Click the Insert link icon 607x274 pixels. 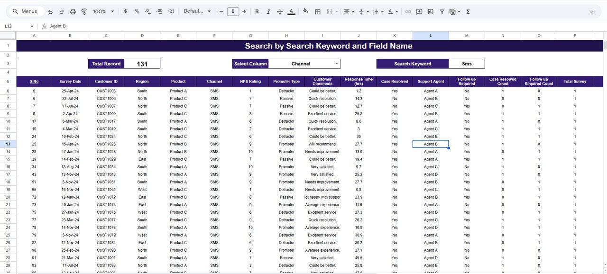click(408, 11)
